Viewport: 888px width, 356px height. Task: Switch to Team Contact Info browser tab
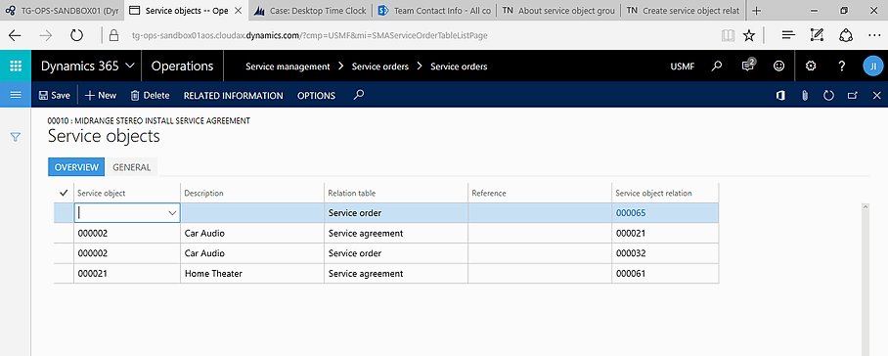(x=434, y=10)
